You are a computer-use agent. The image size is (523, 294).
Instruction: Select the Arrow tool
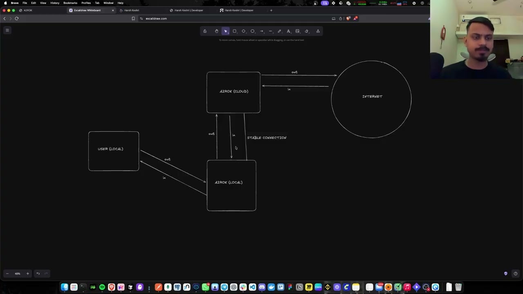click(261, 31)
